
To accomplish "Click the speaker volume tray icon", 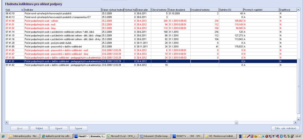I will (x=267, y=136).
